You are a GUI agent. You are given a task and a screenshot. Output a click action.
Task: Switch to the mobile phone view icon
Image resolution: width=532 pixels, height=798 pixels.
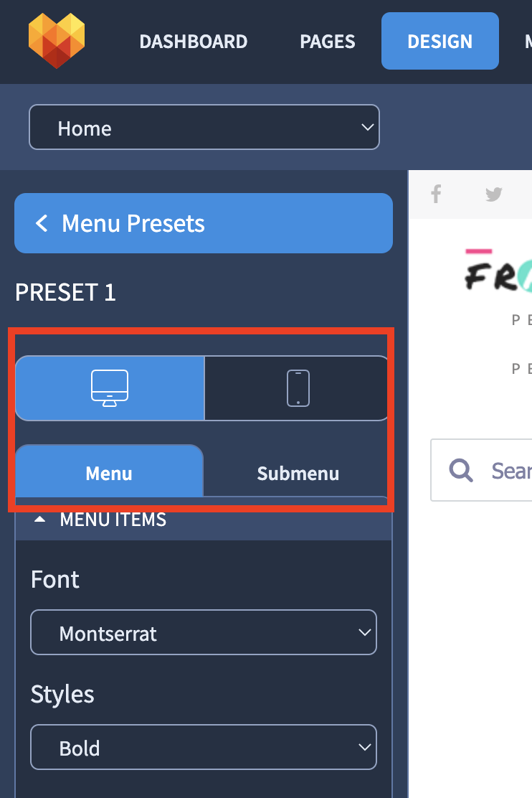click(x=298, y=388)
